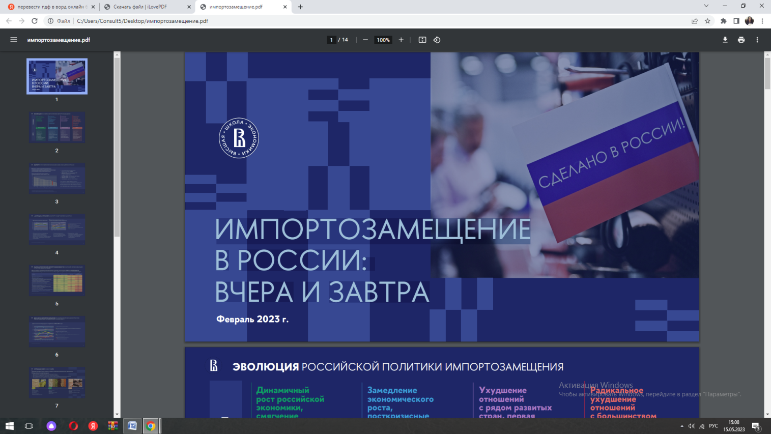The width and height of the screenshot is (771, 434).
Task: Open Windows Start menu
Action: point(9,426)
